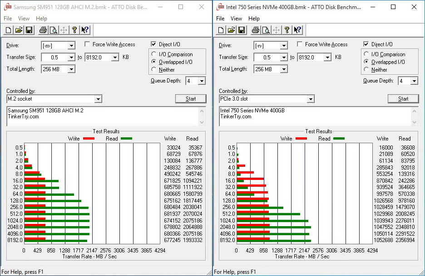Click red Write legend swatch in Intel window
The image size is (425, 276).
point(301,139)
